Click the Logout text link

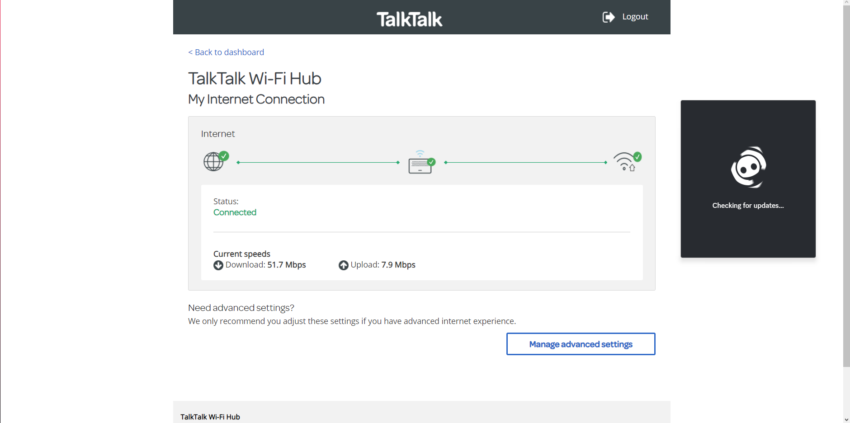tap(635, 17)
